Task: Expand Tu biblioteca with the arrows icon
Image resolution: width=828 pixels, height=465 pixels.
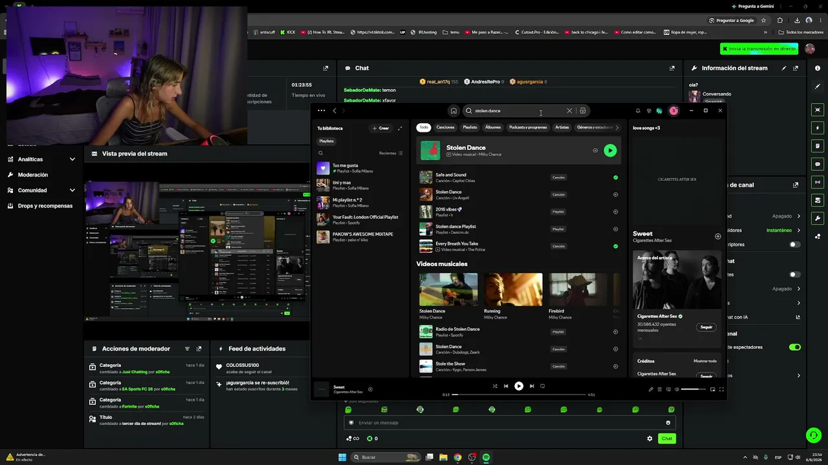Action: (x=400, y=128)
